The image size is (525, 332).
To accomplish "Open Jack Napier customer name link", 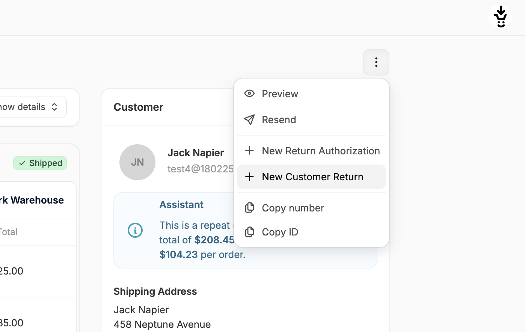I will tap(196, 153).
